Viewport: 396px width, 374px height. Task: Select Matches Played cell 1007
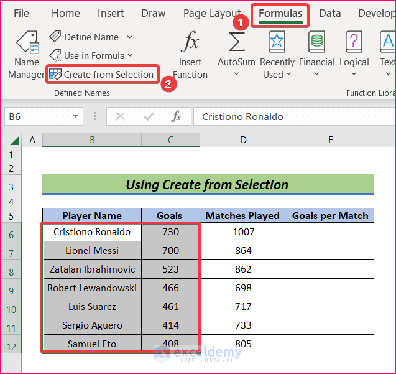coord(243,232)
